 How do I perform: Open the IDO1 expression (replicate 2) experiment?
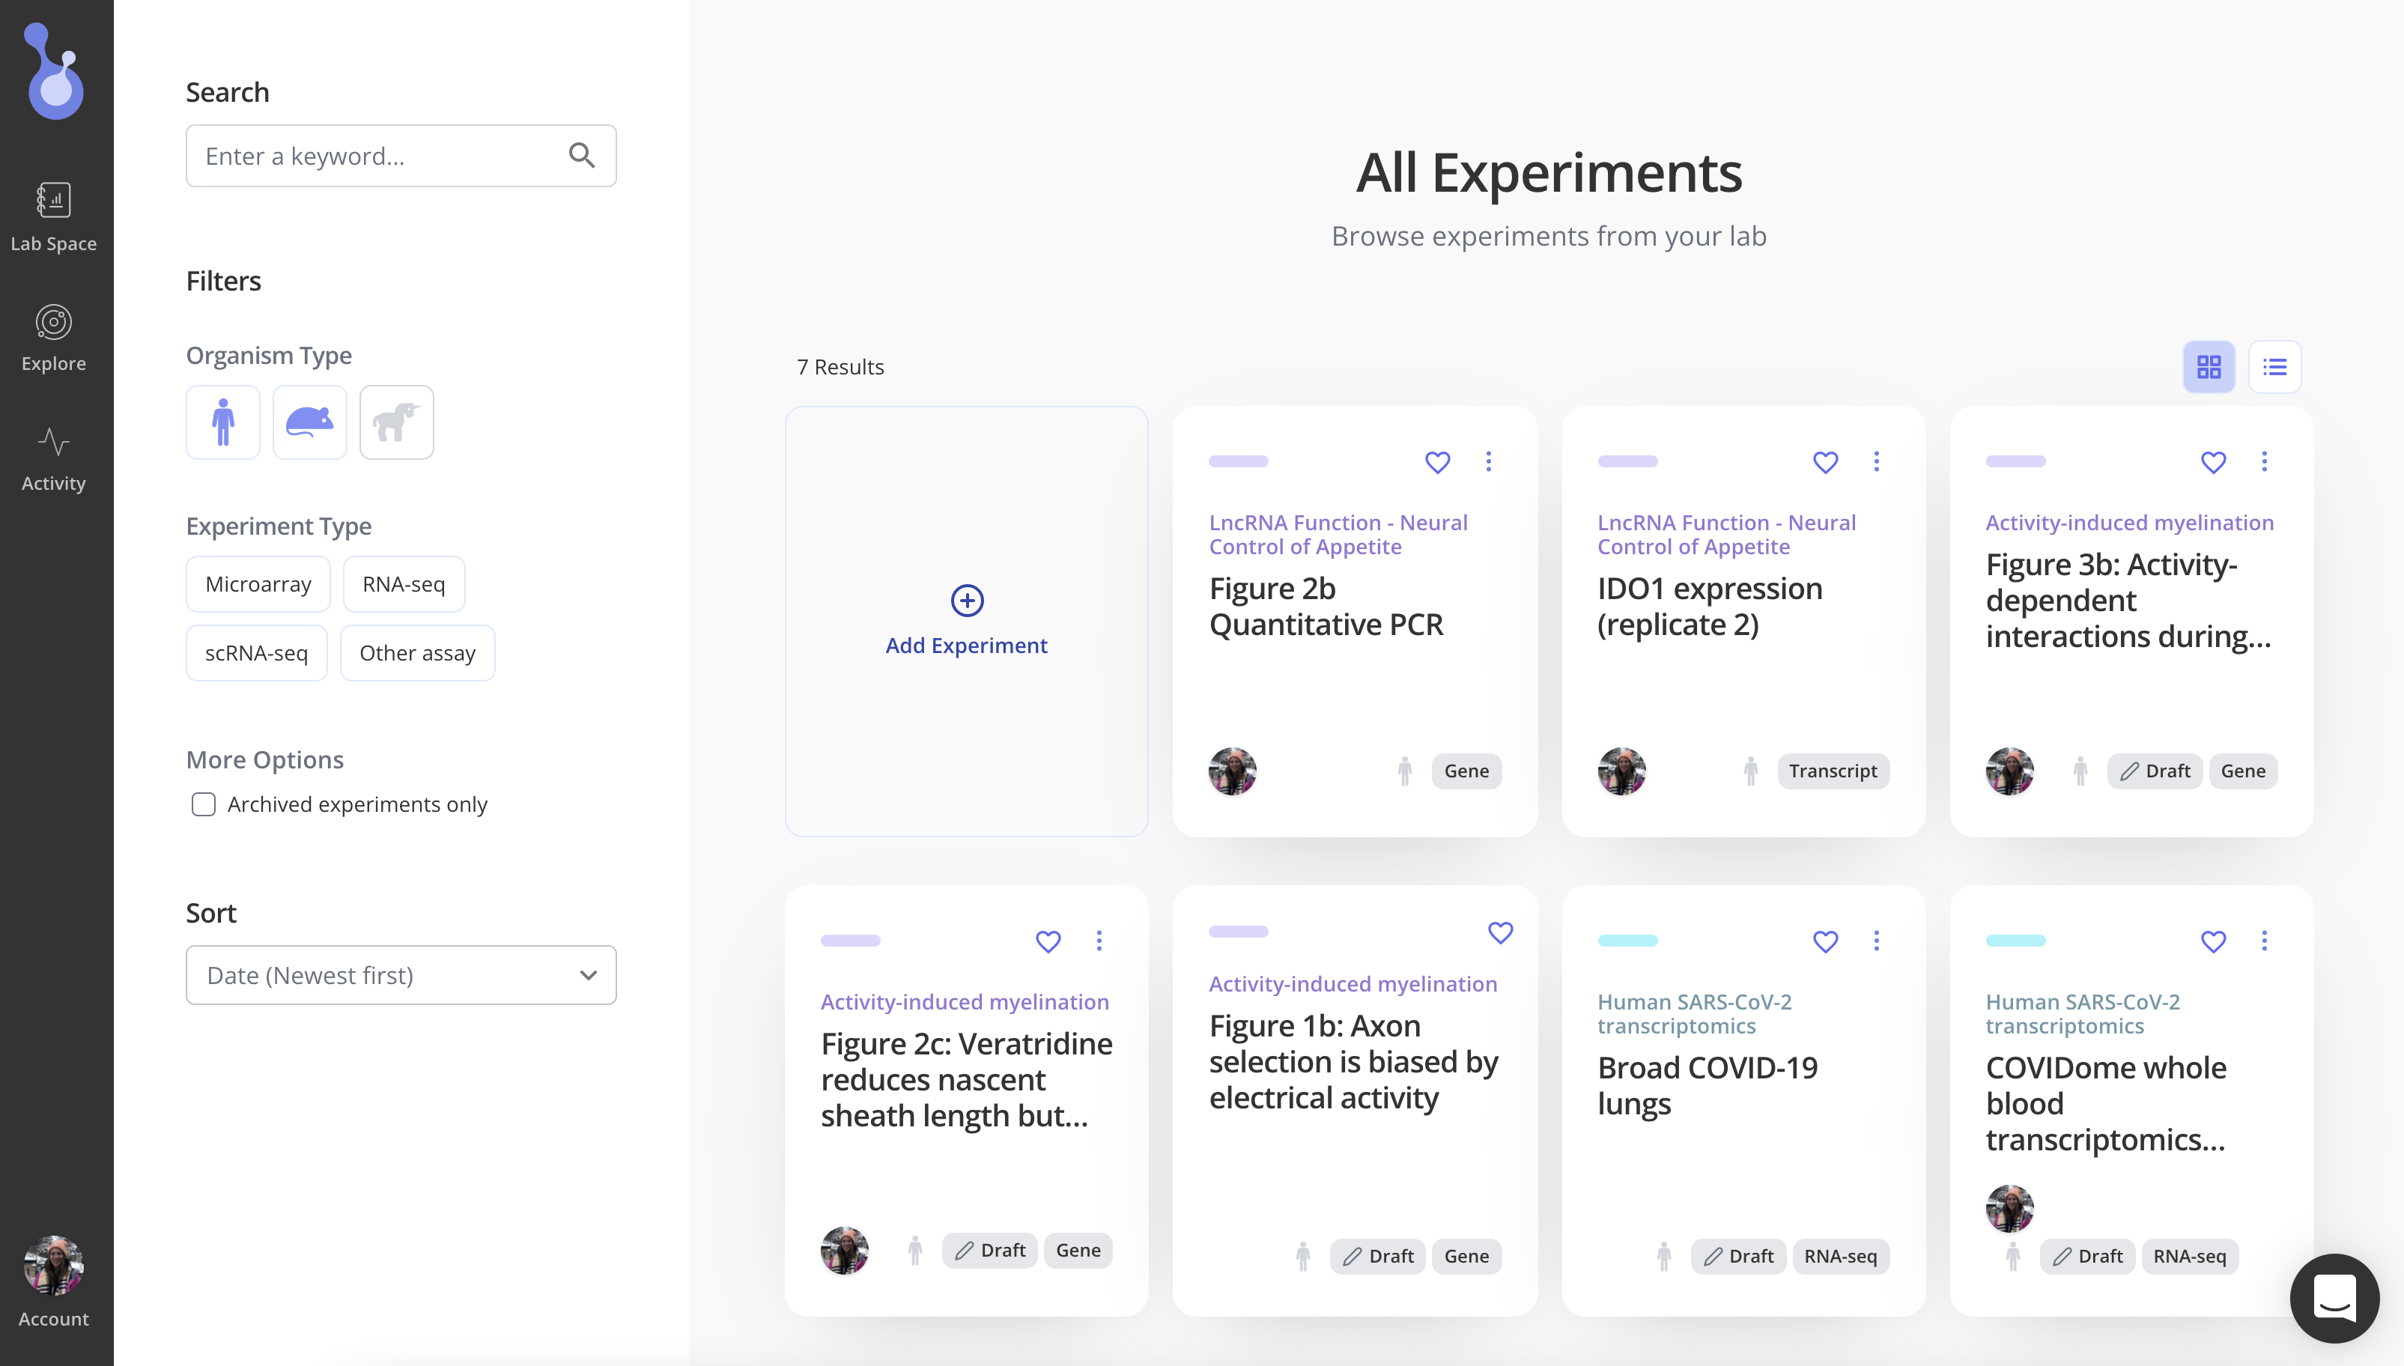click(x=1710, y=606)
